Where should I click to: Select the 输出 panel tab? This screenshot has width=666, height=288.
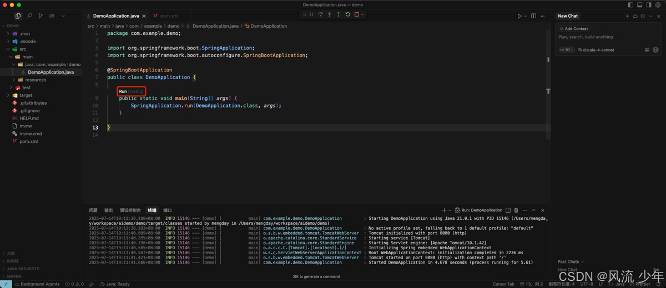point(108,210)
